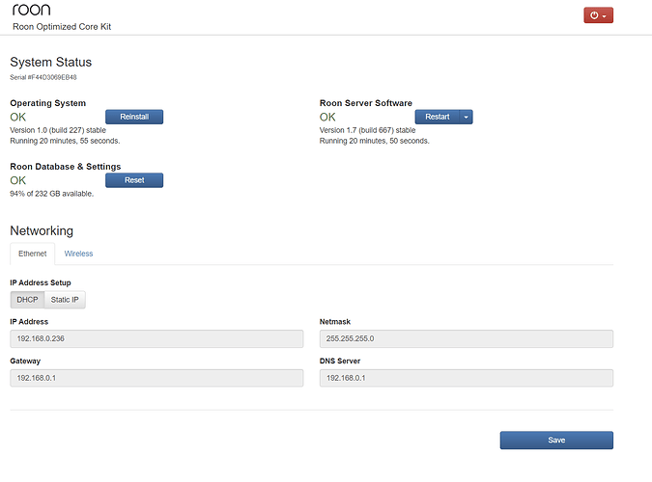Click 'Running 20 minutes, 55 seconds' text
Image resolution: width=652 pixels, height=482 pixels.
coord(65,141)
